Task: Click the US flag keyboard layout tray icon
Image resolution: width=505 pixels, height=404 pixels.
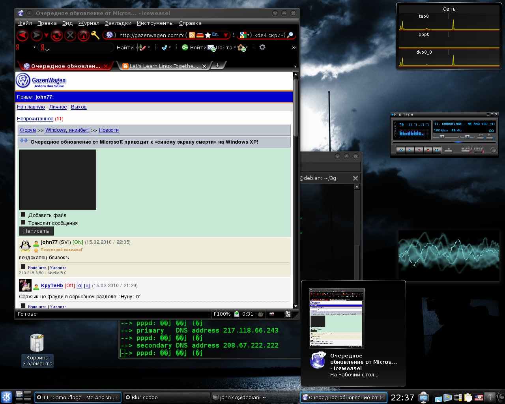Action: (x=479, y=397)
